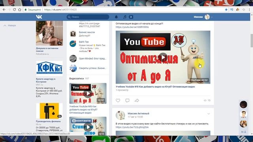This screenshot has width=253, height=142.
Task: Play the sidebar Оптимизация video thumbnail
Action: (88, 93)
